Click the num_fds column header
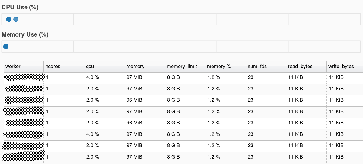The height and width of the screenshot is (164, 363). pyautogui.click(x=257, y=67)
